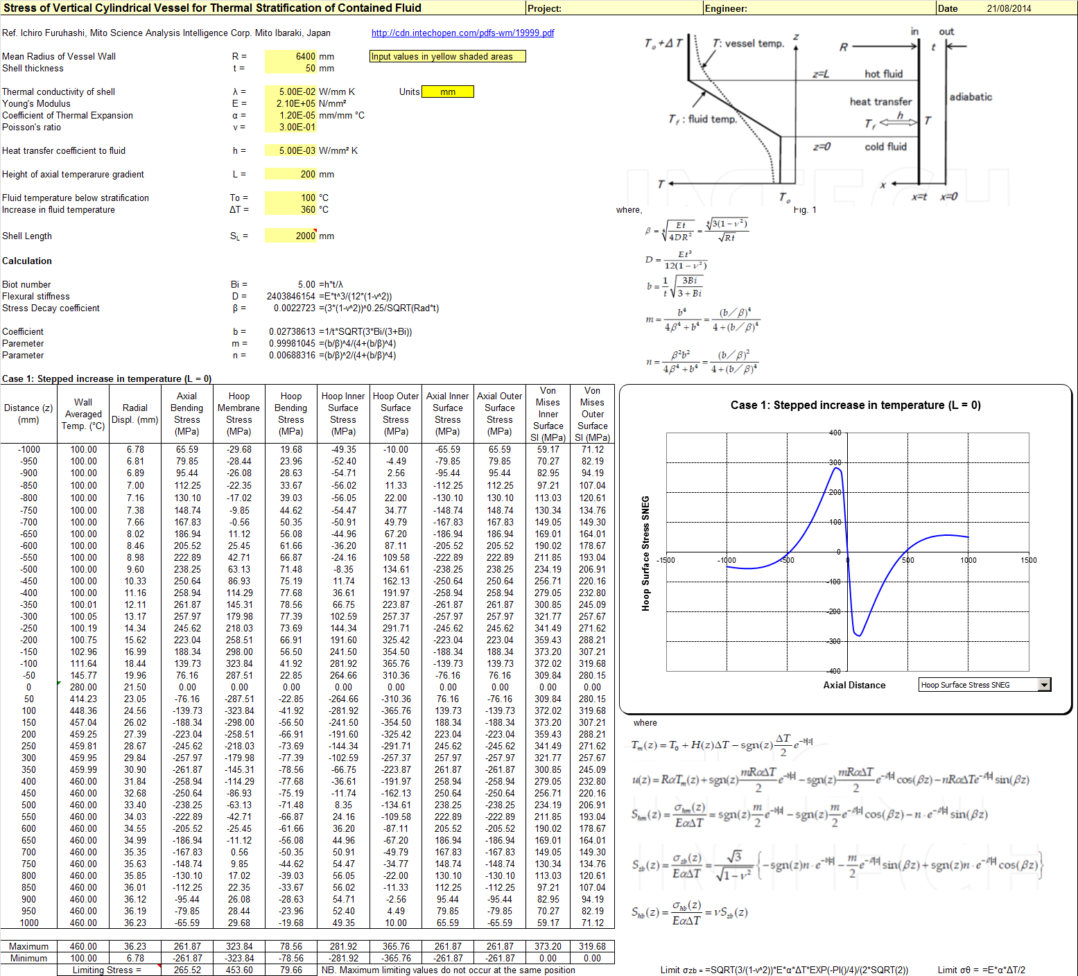Select the β formula equation image
The image size is (1078, 976).
[x=697, y=230]
